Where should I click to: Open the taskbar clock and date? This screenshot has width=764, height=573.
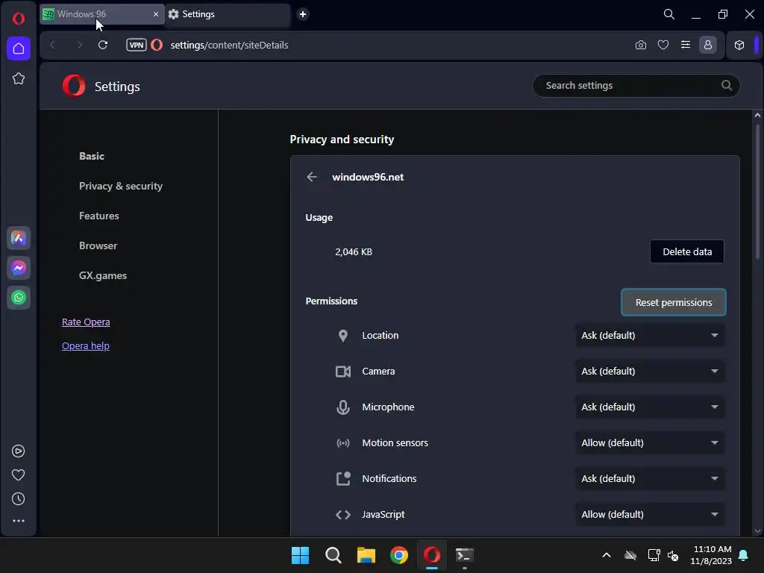pyautogui.click(x=711, y=555)
